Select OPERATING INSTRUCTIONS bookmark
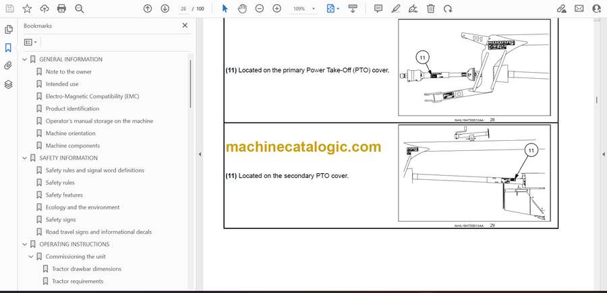The image size is (607, 293). pos(74,245)
